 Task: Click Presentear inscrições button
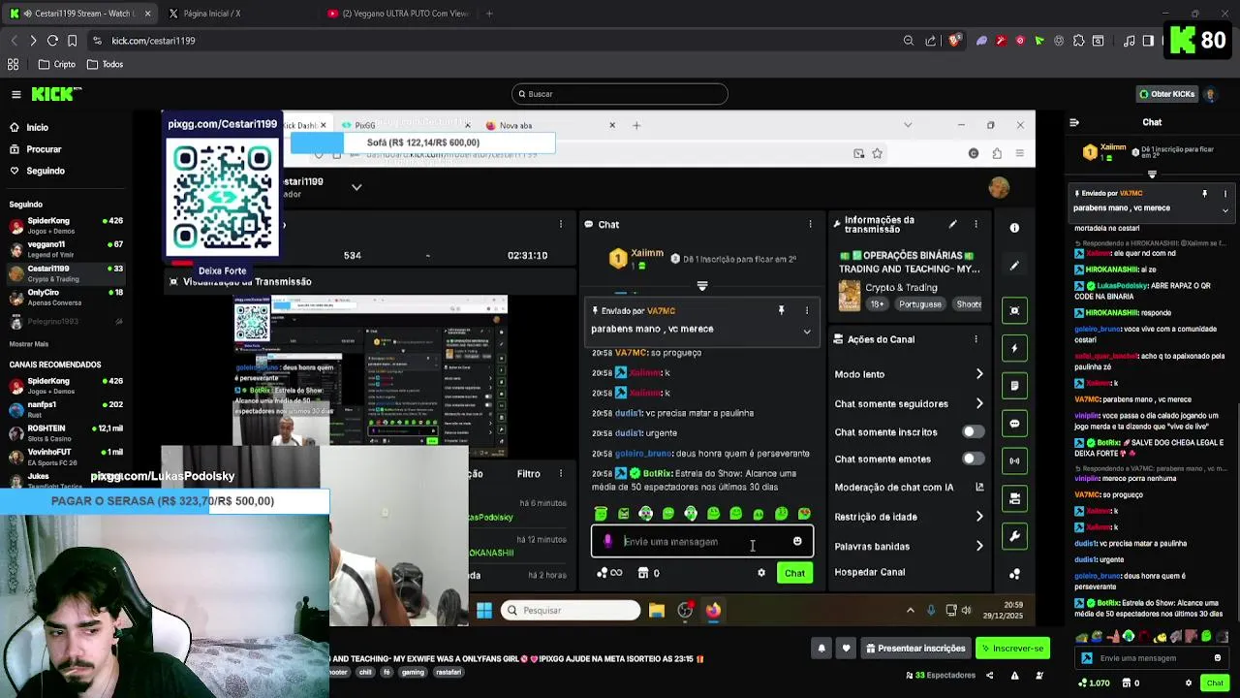pyautogui.click(x=915, y=649)
